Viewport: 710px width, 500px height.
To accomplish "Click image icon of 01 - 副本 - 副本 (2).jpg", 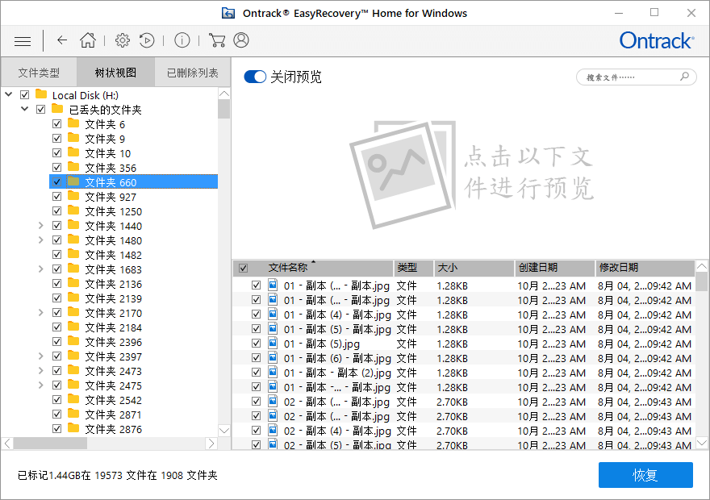I will point(273,372).
